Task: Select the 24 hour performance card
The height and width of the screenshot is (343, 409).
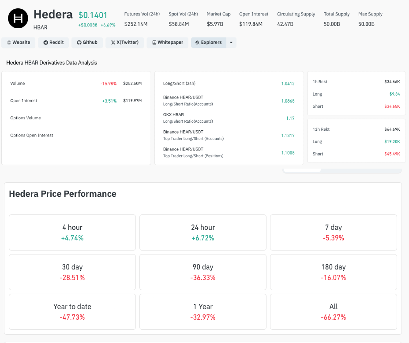Action: (x=203, y=232)
